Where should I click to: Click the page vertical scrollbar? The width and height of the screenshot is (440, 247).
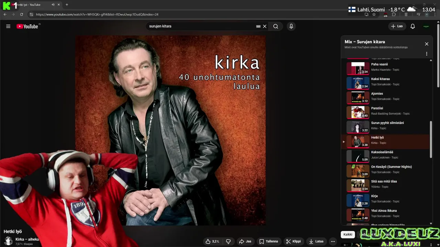438,55
